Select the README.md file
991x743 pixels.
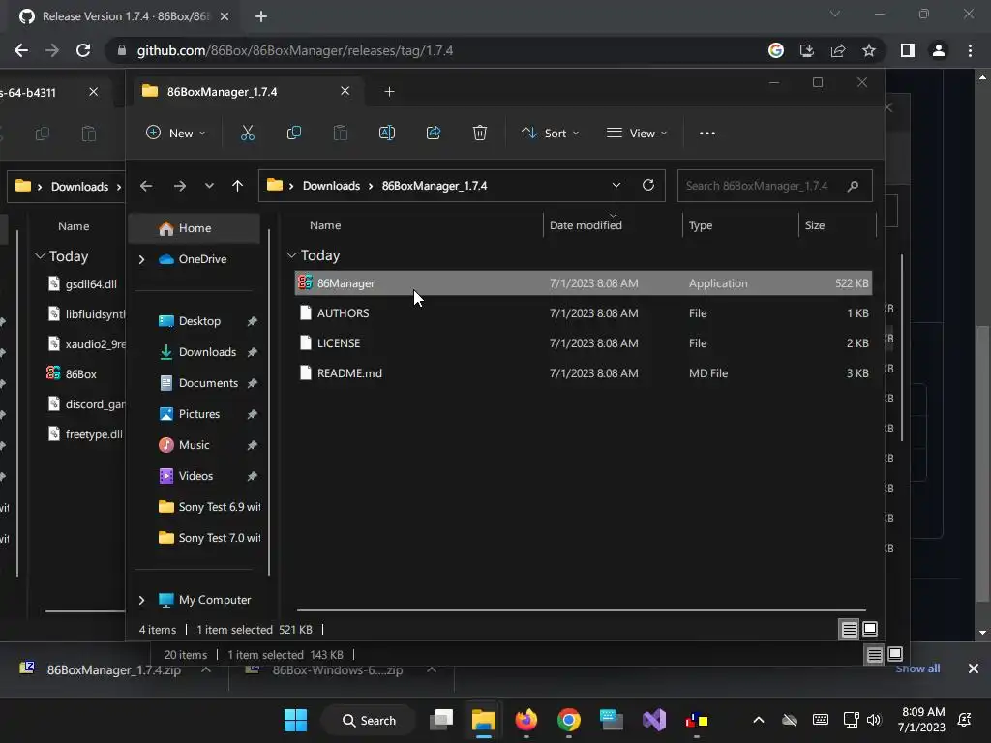(x=583, y=373)
